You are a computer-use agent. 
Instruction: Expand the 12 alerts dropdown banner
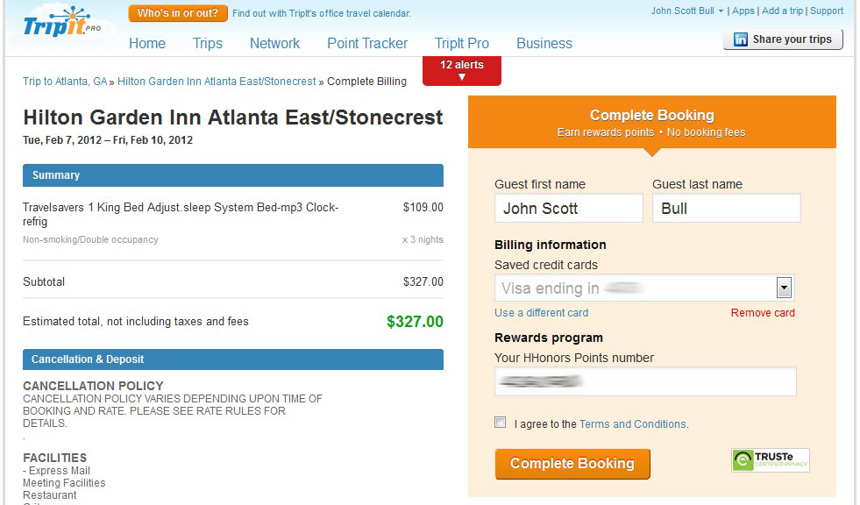pos(461,71)
